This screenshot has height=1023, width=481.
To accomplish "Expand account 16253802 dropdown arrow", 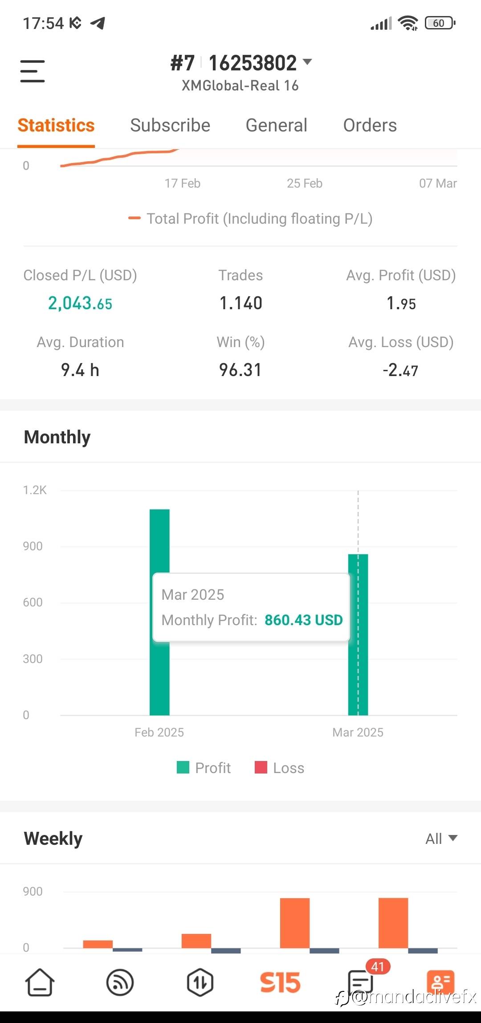I will click(307, 62).
